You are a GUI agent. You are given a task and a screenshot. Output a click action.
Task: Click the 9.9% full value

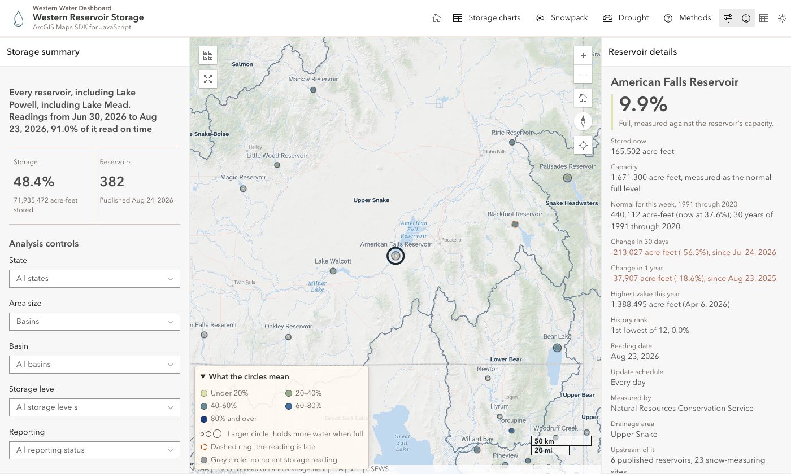point(644,104)
